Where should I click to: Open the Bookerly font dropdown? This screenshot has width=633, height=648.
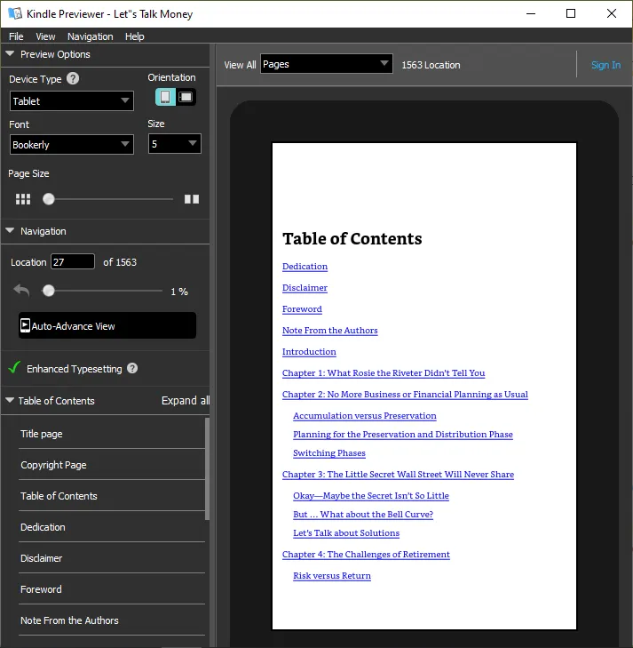click(72, 145)
